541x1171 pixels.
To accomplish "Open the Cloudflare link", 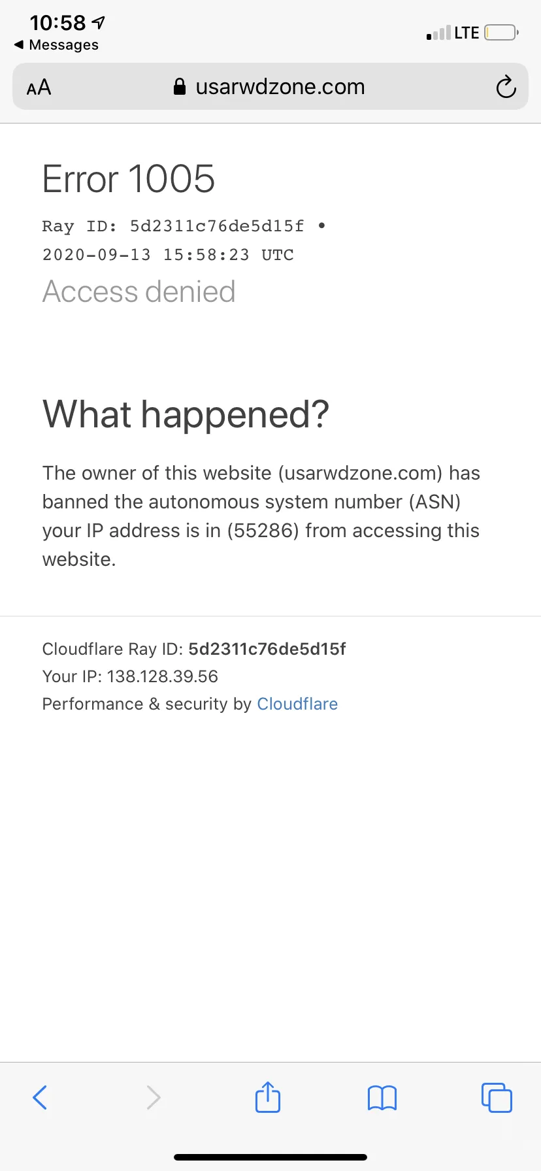I will click(x=297, y=704).
